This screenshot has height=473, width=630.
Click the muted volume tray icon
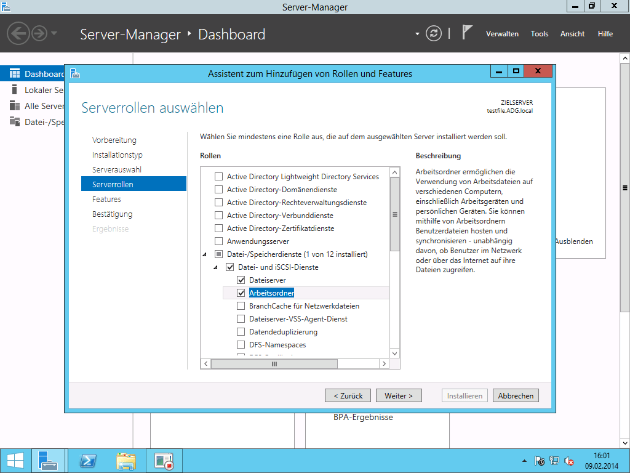click(568, 461)
